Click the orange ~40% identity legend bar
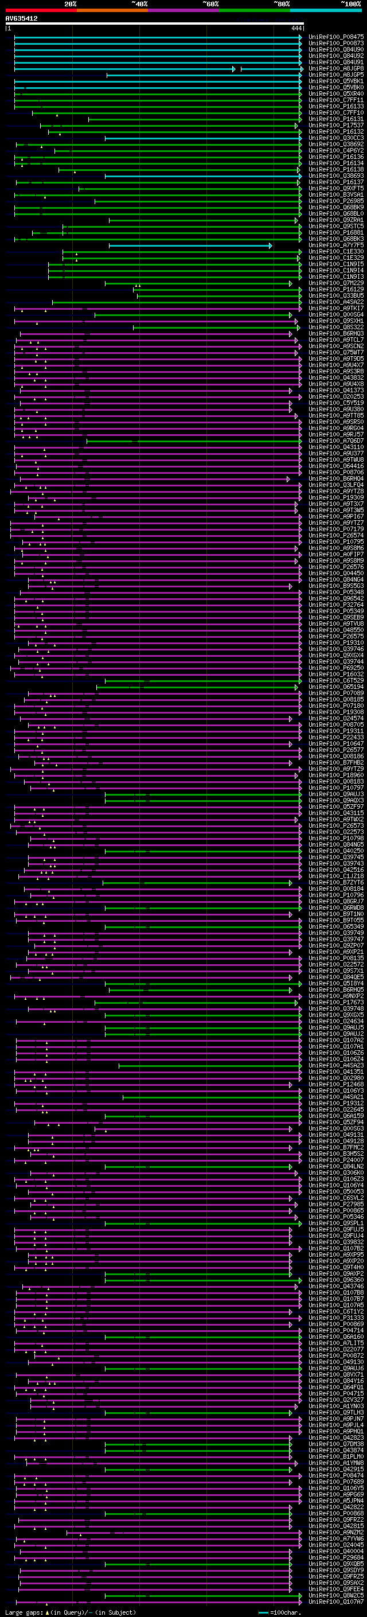 112,10
